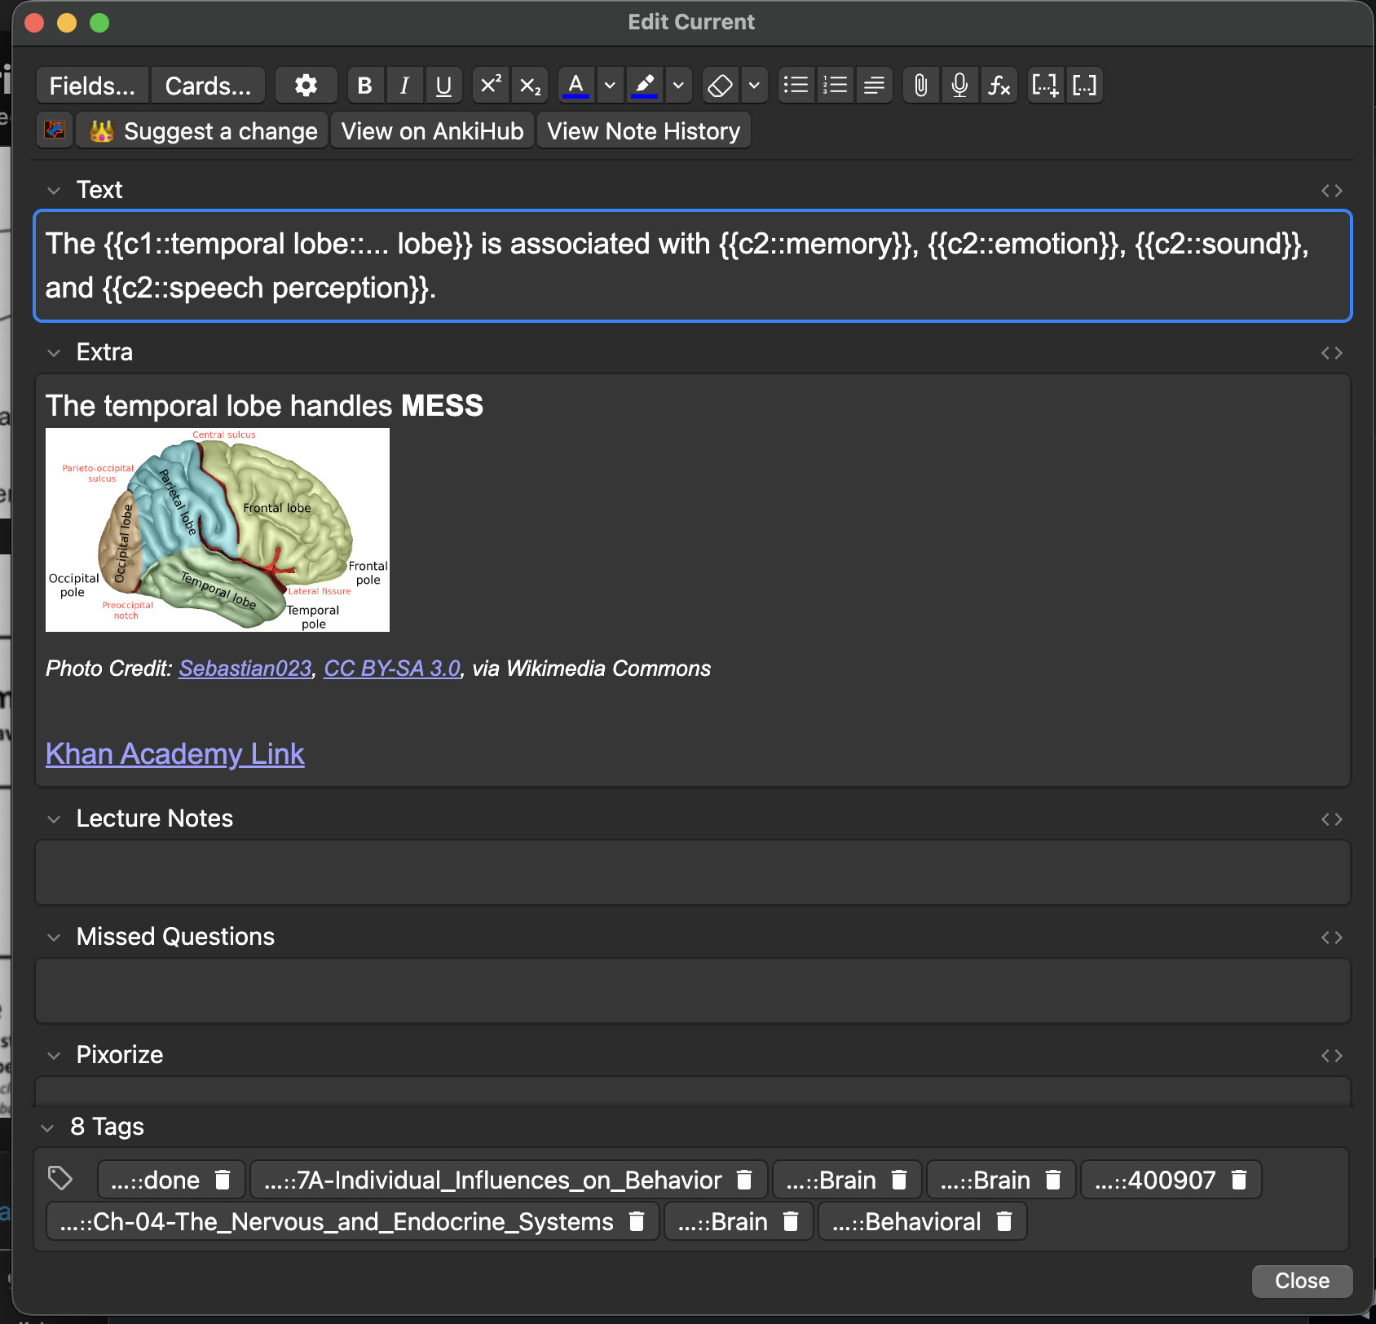Collapse the Extra field section

pos(54,353)
